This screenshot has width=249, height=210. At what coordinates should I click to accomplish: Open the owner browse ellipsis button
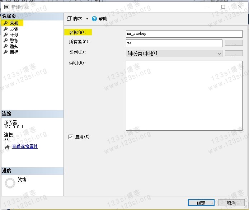click(x=234, y=43)
